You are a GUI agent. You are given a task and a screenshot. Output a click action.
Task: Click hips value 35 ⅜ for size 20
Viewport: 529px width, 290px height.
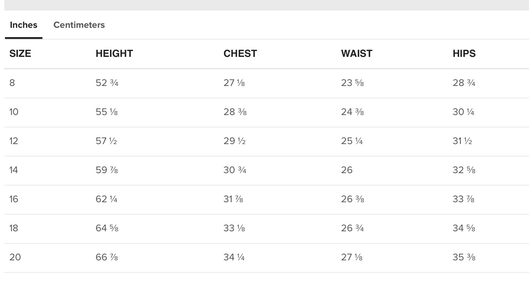click(464, 257)
